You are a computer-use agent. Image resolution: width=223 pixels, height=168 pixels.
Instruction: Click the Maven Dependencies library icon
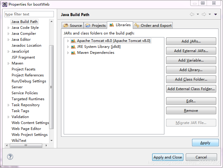[73, 53]
